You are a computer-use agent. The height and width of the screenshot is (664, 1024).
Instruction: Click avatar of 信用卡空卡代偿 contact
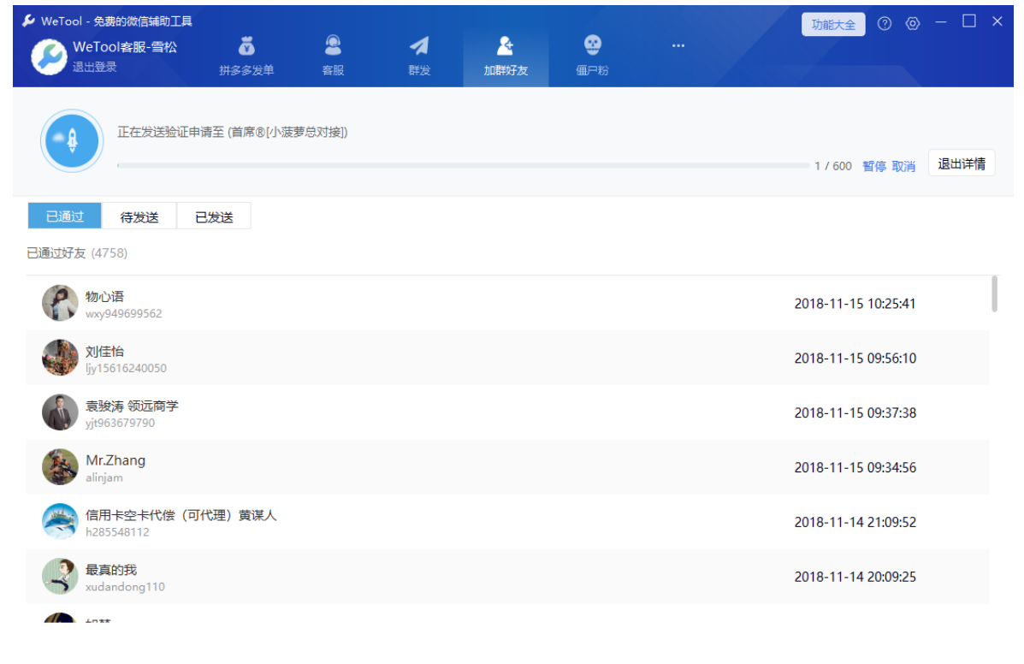point(60,522)
